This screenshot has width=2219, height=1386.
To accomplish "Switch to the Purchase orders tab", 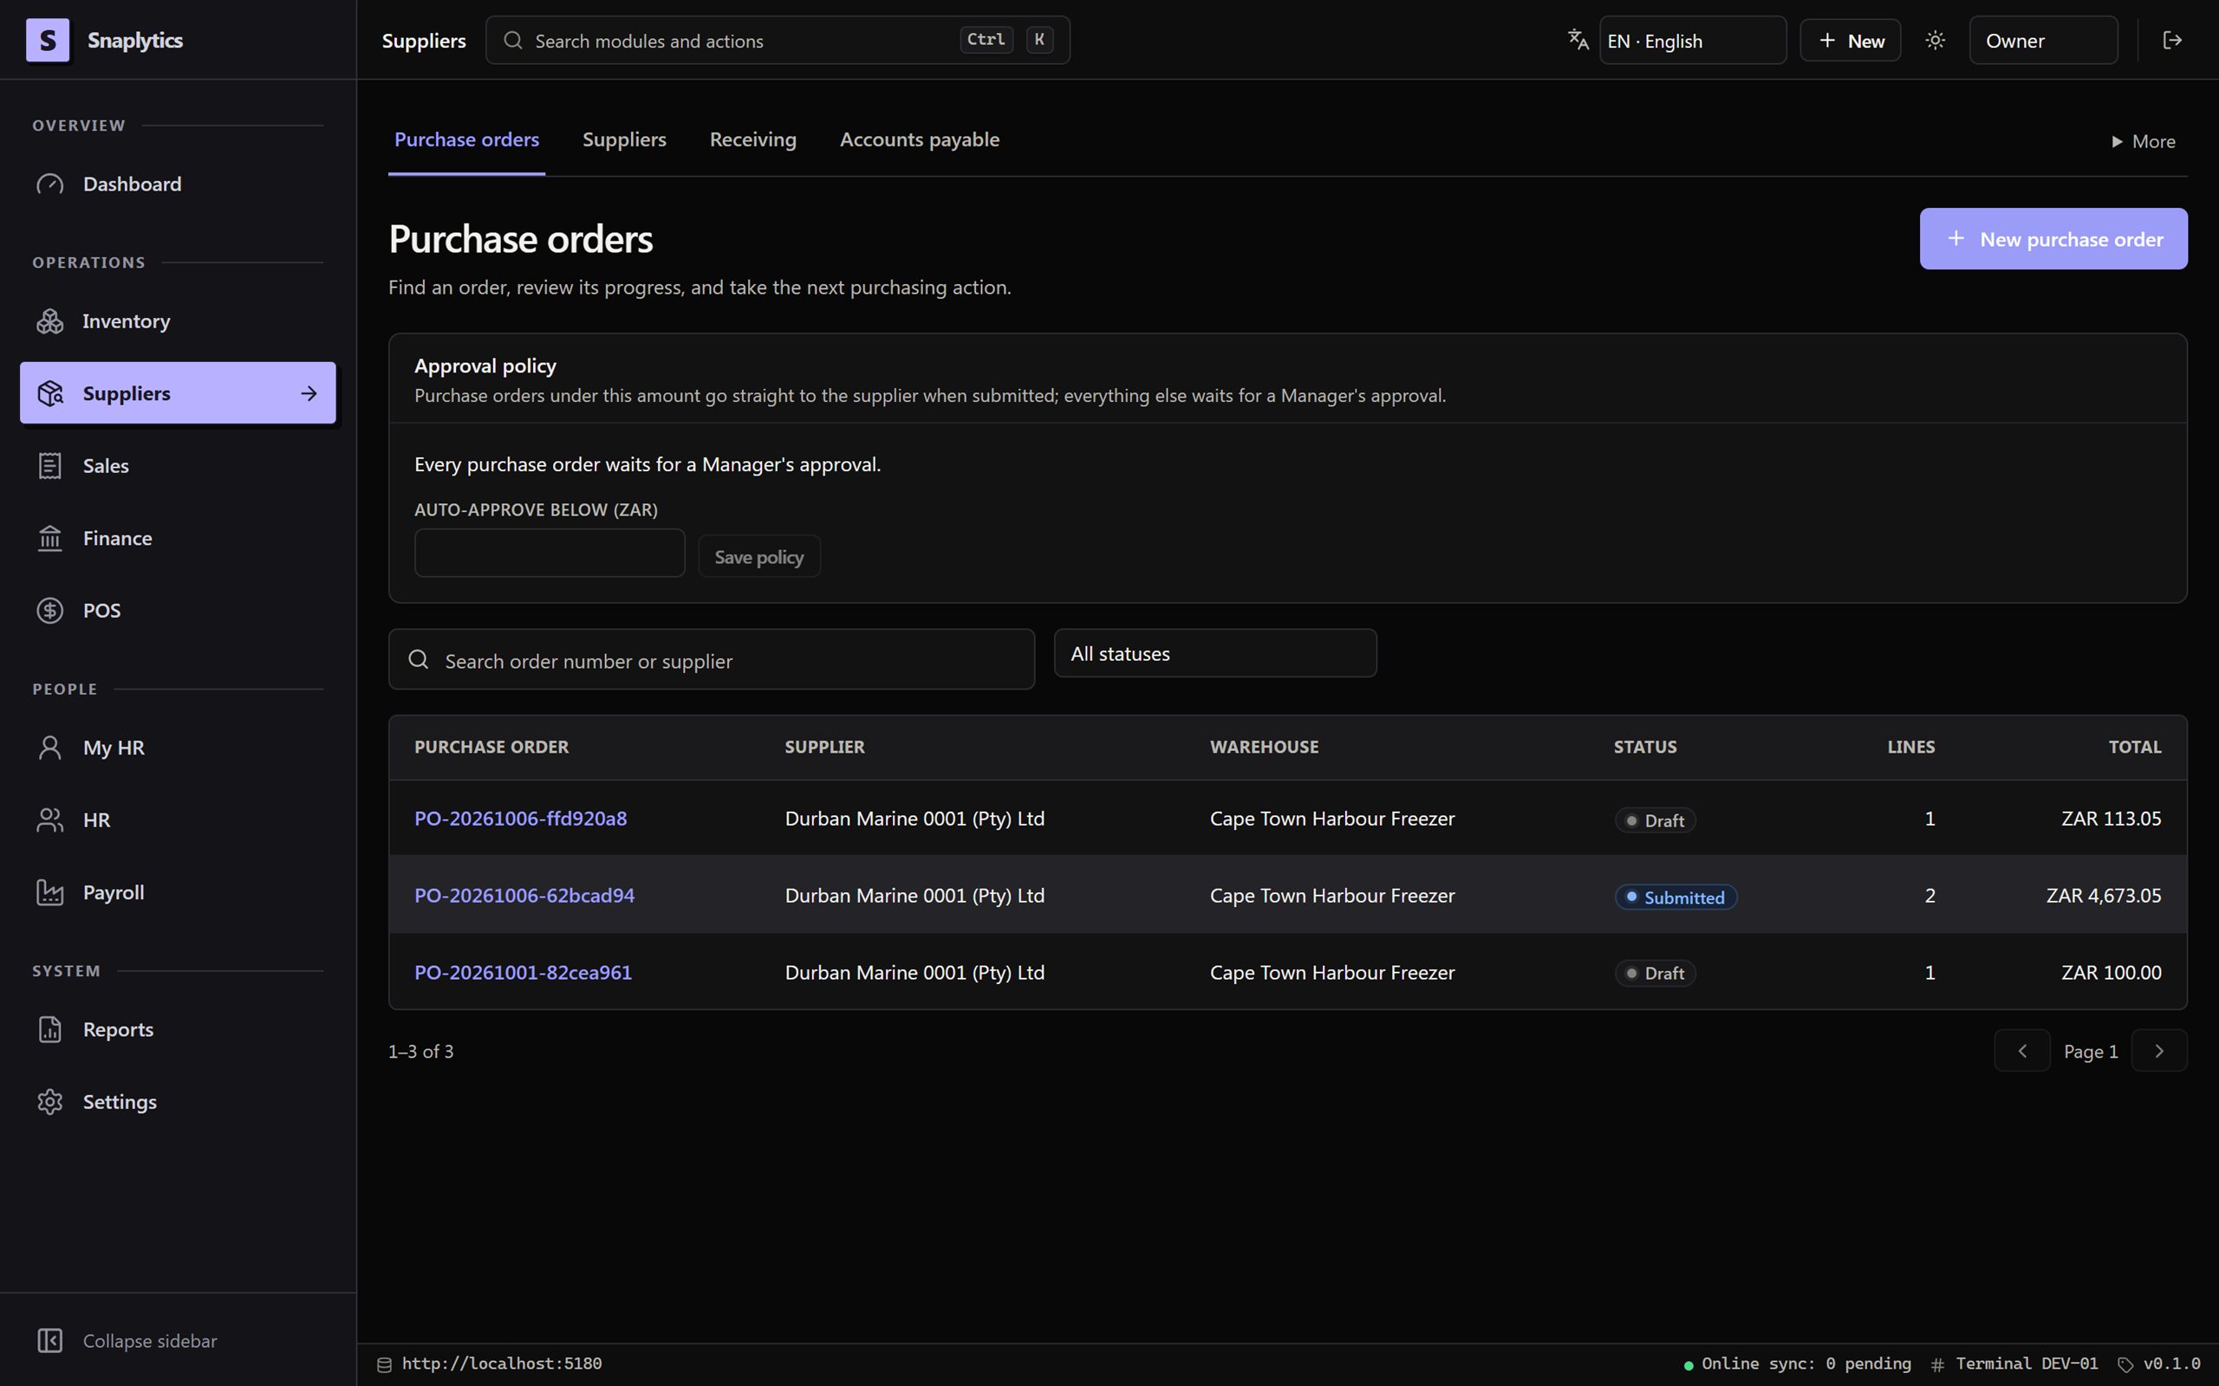I will click(x=466, y=140).
